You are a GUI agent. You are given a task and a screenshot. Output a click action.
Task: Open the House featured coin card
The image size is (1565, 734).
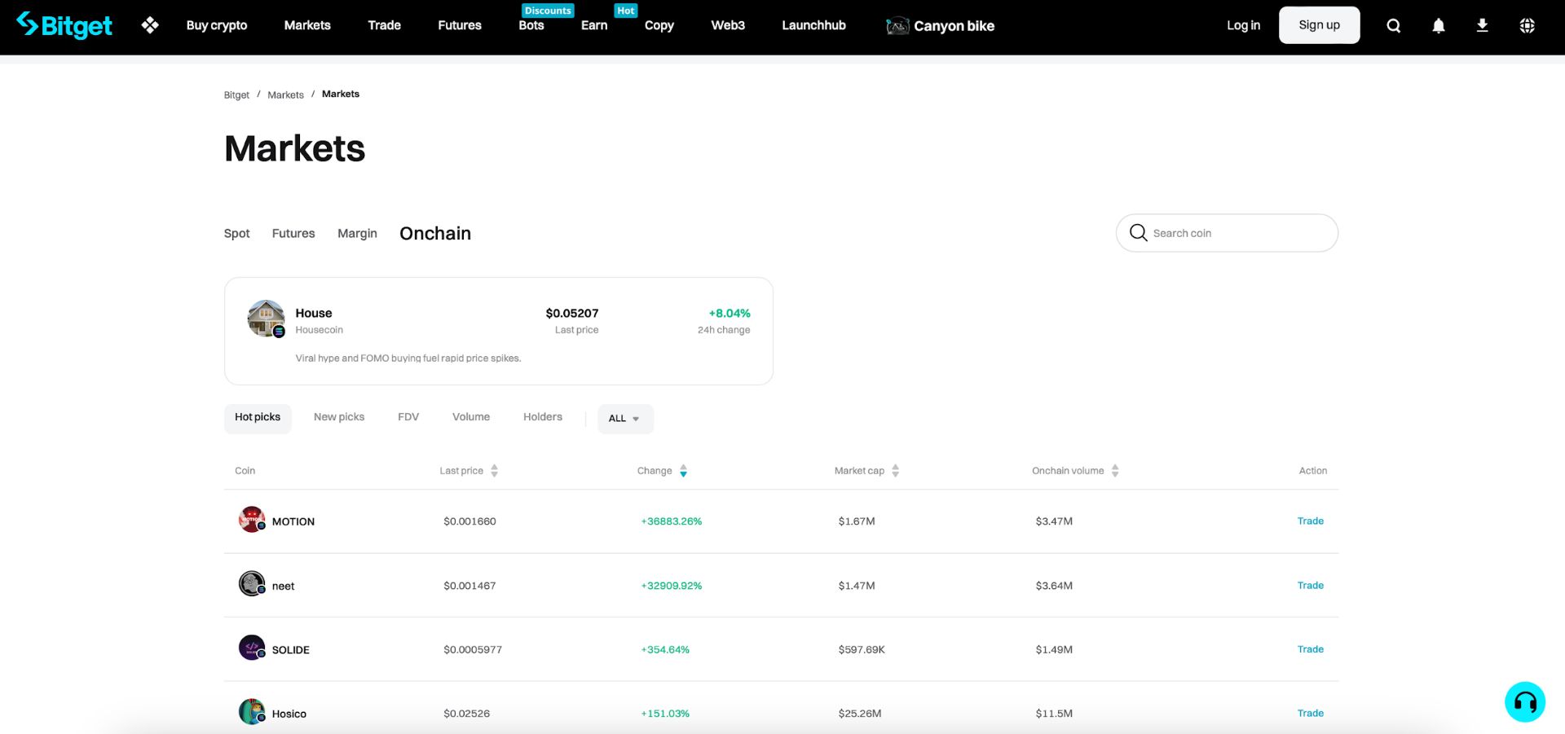(x=499, y=331)
